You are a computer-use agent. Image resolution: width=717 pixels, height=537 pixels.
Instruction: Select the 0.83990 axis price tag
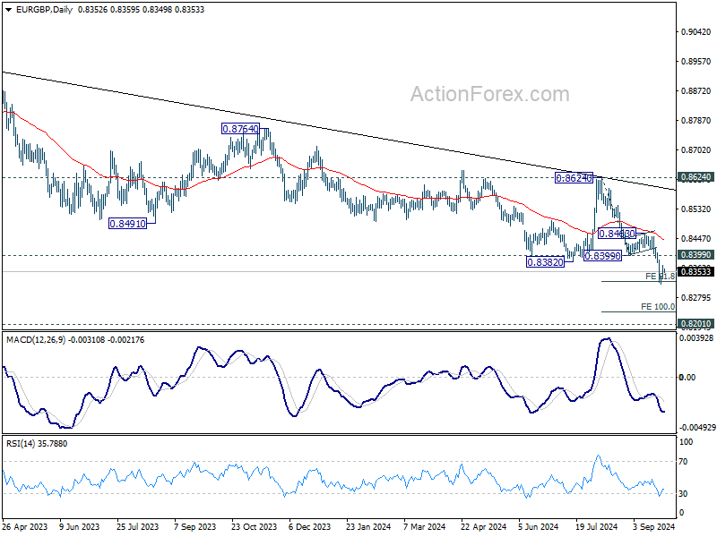pos(696,255)
